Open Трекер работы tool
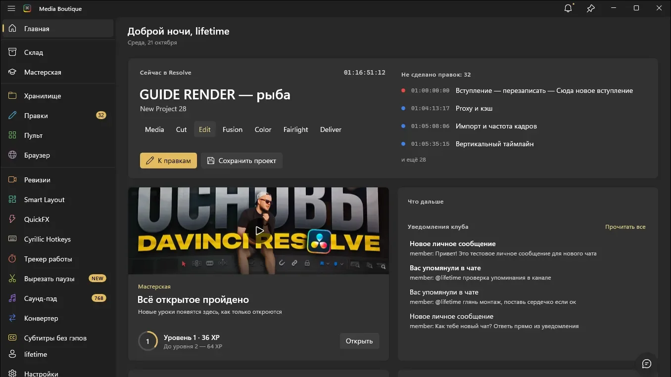 [x=58, y=259]
